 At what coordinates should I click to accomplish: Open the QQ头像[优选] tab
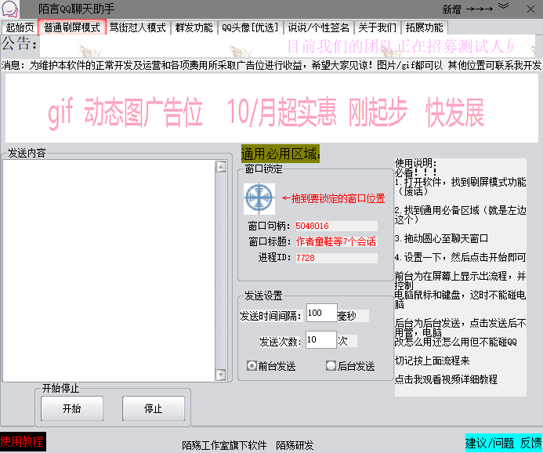[249, 27]
